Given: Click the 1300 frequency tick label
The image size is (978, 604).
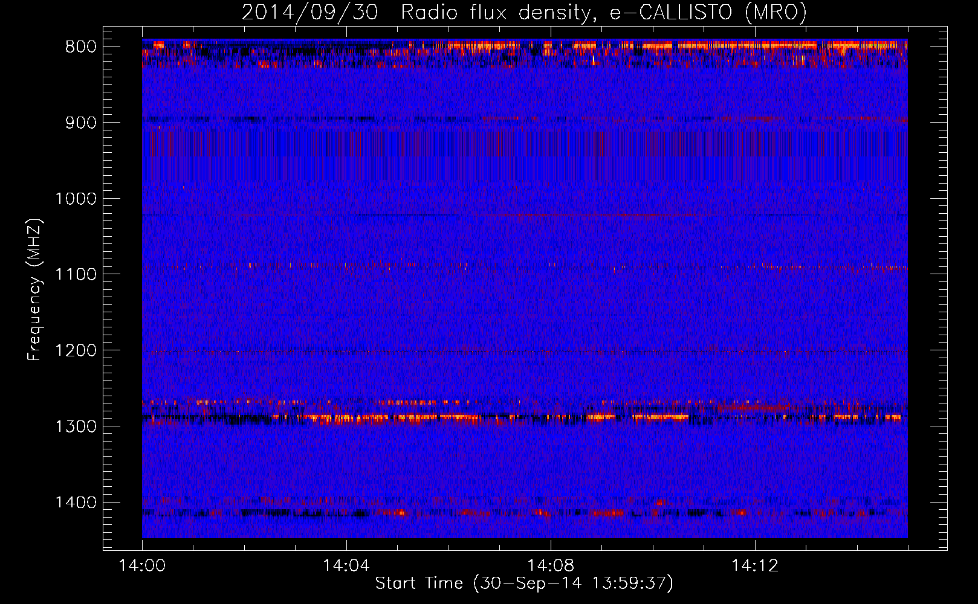Looking at the screenshot, I should (x=76, y=426).
